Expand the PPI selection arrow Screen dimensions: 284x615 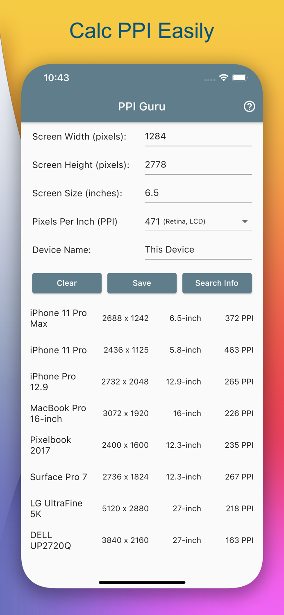[x=245, y=221]
